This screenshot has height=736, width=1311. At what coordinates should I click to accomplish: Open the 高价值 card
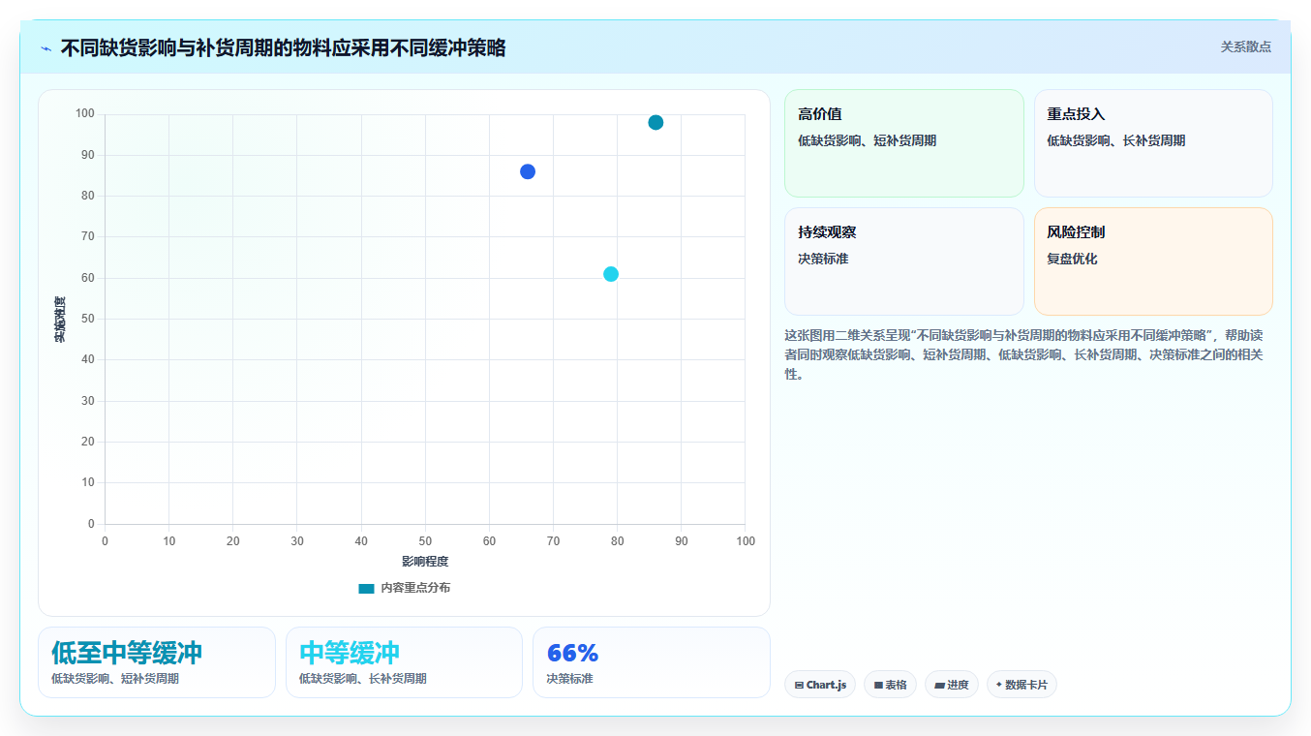(903, 143)
